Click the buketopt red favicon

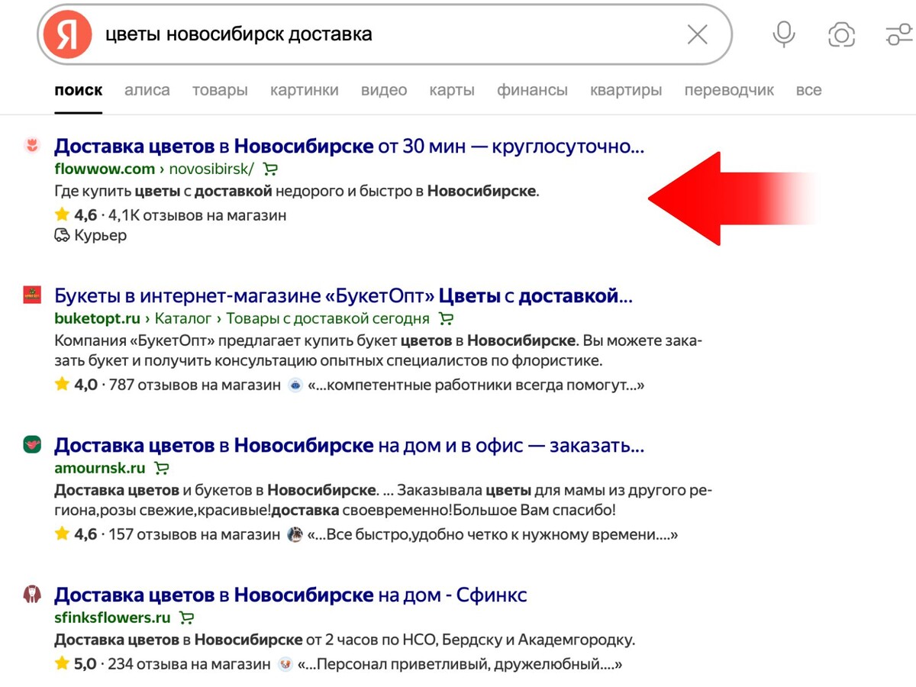click(x=32, y=295)
